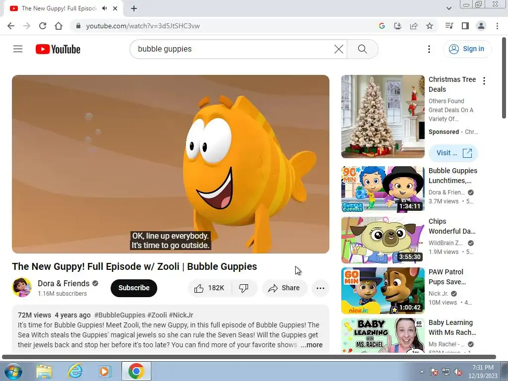Open Chips Wonderful Day video thumbnail
Image resolution: width=508 pixels, height=381 pixels.
[x=382, y=240]
